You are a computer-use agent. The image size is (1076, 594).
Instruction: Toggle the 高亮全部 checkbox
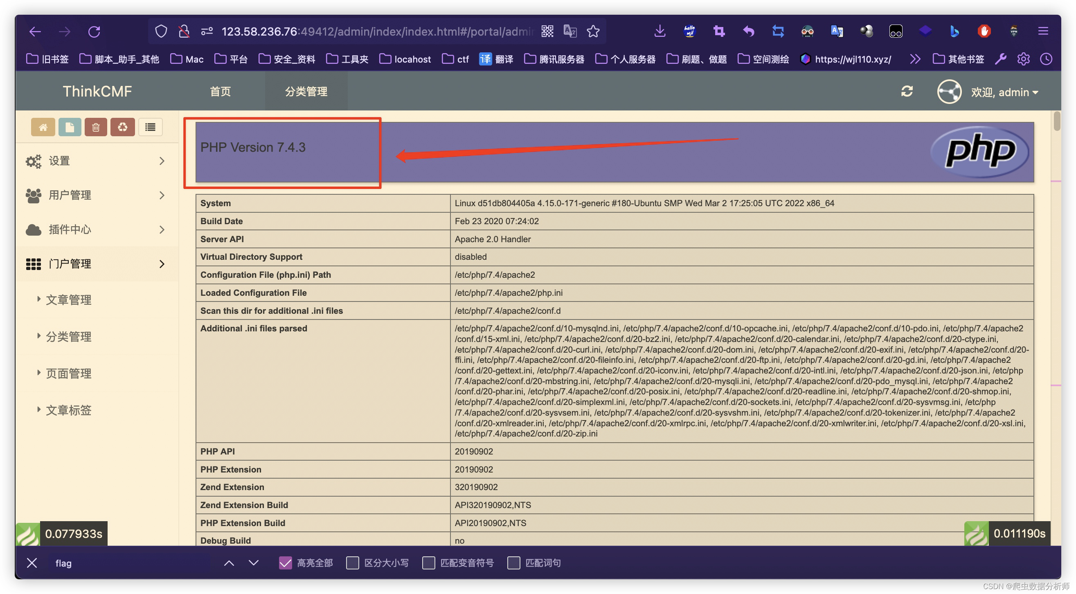point(285,562)
